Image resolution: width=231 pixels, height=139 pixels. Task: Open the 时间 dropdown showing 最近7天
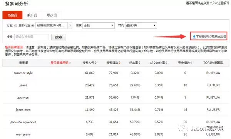pos(141,26)
